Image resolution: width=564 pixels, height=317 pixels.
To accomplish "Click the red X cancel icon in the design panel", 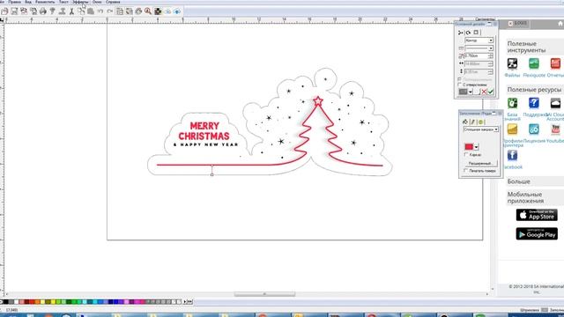I will 484,92.
